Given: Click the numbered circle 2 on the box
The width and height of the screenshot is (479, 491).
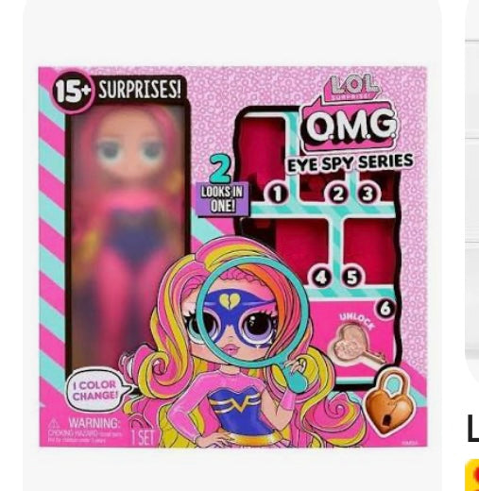Looking at the screenshot, I should tap(337, 195).
